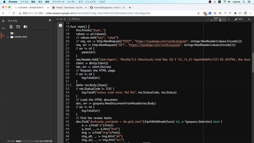Switch to the Fireball Best Decks tab

[70, 8]
